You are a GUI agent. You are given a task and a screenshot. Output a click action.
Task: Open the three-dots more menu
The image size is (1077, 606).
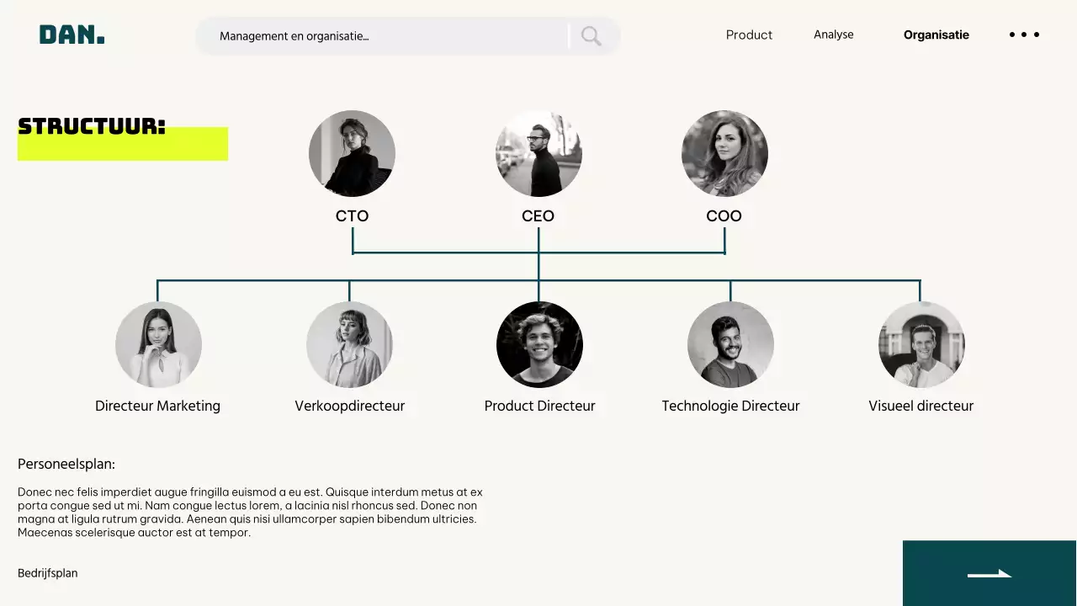tap(1024, 35)
